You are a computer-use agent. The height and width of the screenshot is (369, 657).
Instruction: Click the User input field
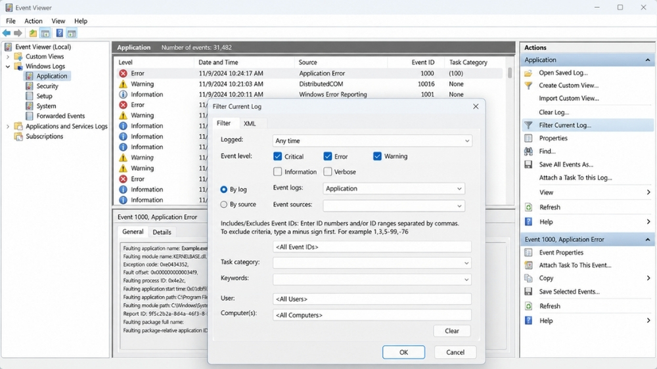tap(372, 299)
